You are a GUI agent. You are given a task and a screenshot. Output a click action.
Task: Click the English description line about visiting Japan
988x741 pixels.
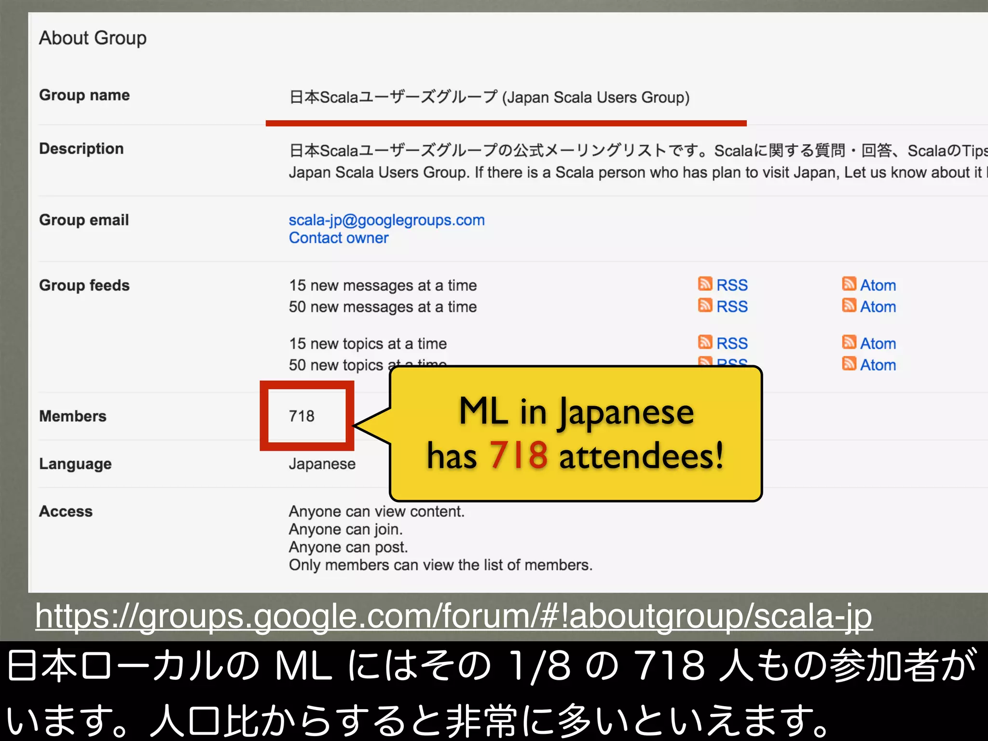(x=638, y=172)
